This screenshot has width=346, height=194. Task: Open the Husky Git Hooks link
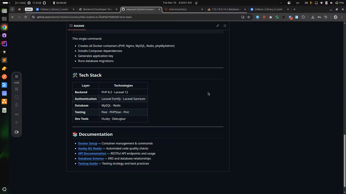coord(90,148)
